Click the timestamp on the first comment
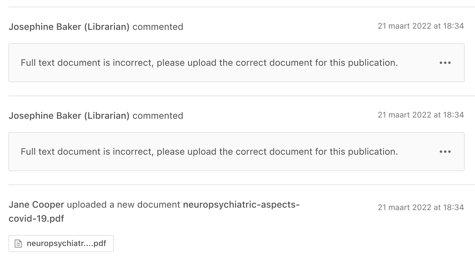475x260 pixels. 421,26
